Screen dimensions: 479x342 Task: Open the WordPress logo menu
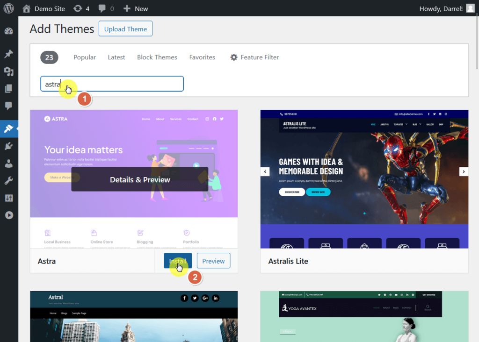[x=8, y=8]
